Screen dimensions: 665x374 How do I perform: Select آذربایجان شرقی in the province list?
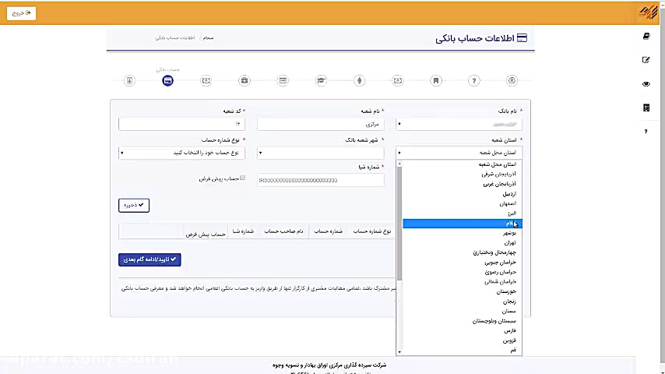(463, 174)
